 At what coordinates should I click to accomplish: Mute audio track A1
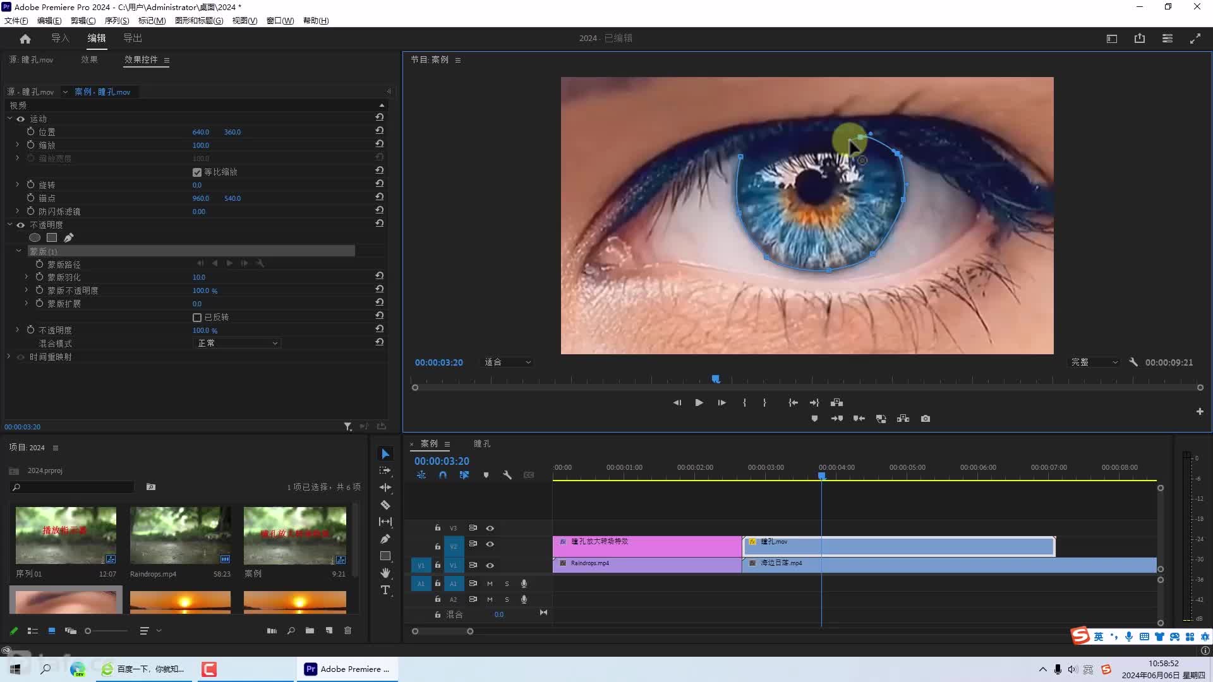[490, 583]
